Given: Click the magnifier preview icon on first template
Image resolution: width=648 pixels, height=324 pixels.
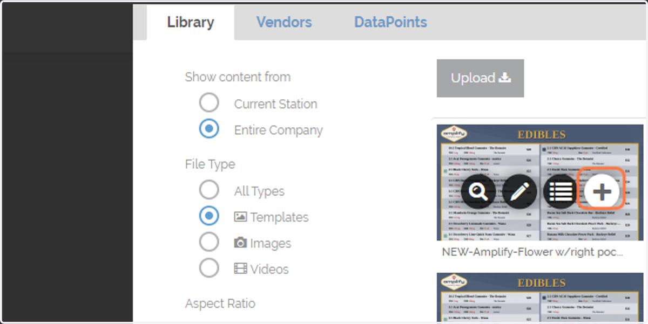Looking at the screenshot, I should pyautogui.click(x=478, y=191).
